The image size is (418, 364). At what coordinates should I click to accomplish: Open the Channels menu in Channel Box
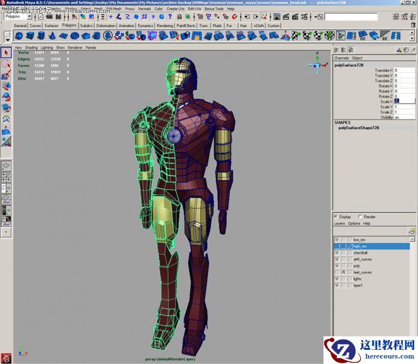(341, 58)
